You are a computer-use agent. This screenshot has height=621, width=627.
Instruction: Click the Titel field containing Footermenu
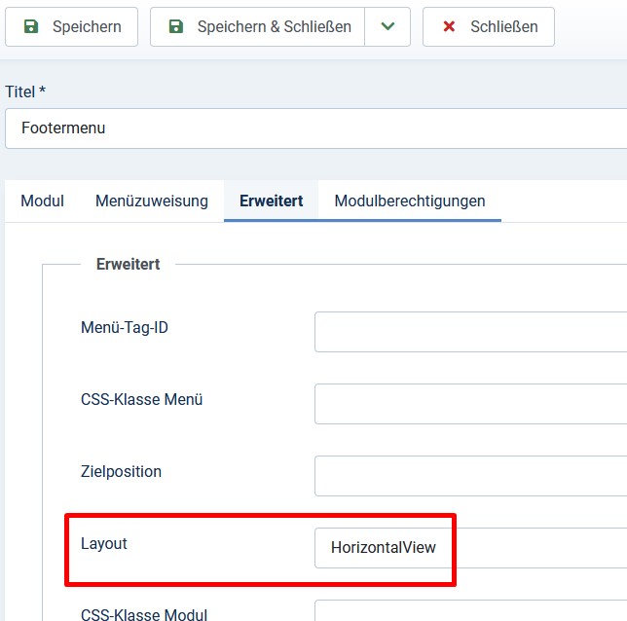[315, 128]
